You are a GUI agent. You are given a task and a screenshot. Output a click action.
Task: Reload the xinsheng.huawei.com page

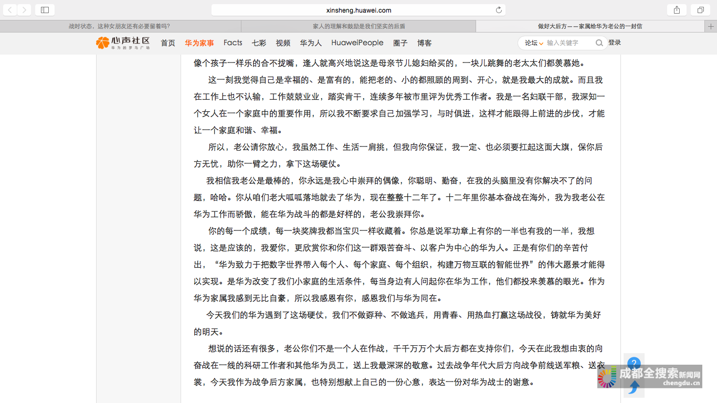[499, 10]
